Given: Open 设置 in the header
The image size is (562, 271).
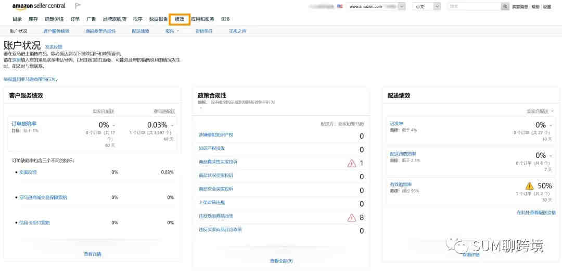Looking at the screenshot, I should 547,7.
